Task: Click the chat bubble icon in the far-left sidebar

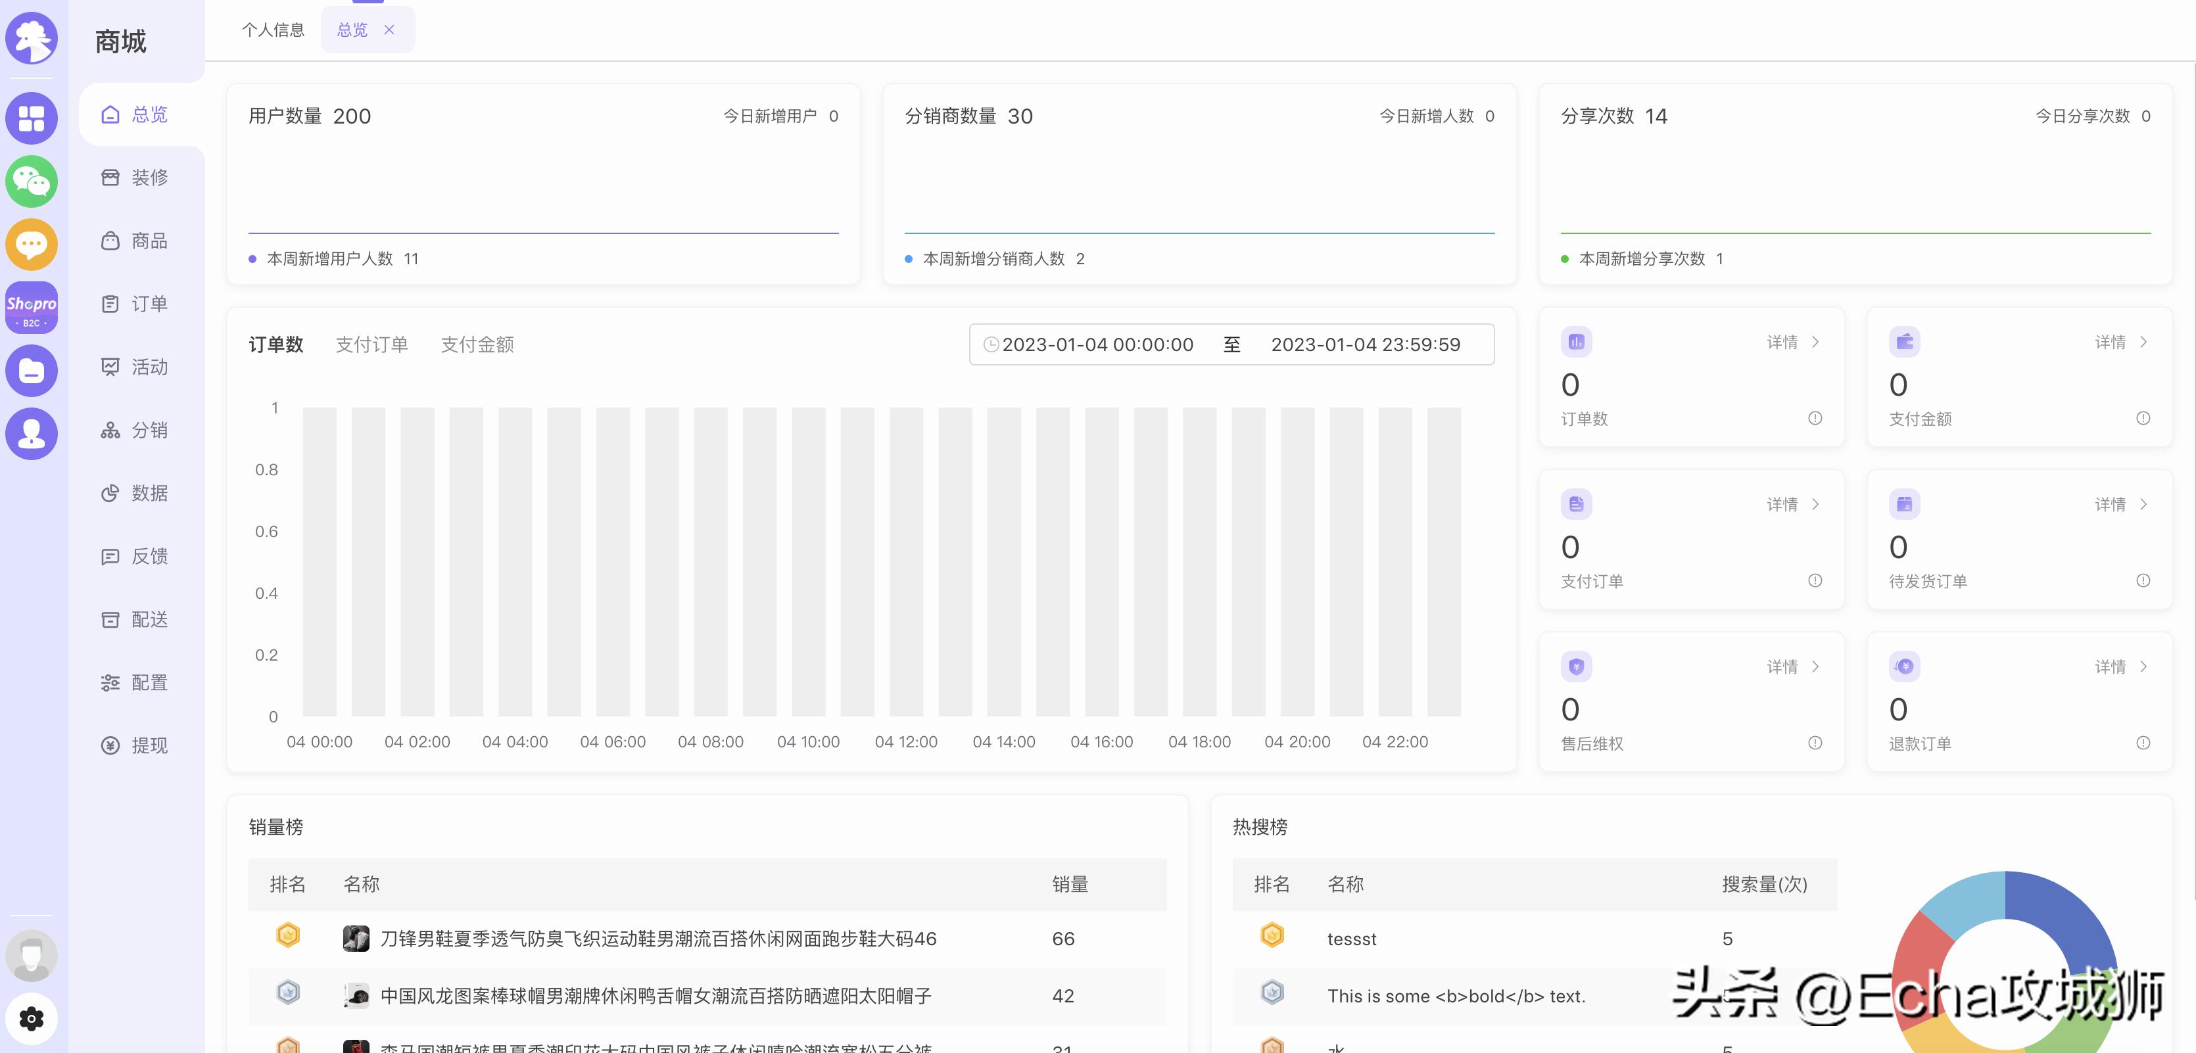Action: pos(32,245)
